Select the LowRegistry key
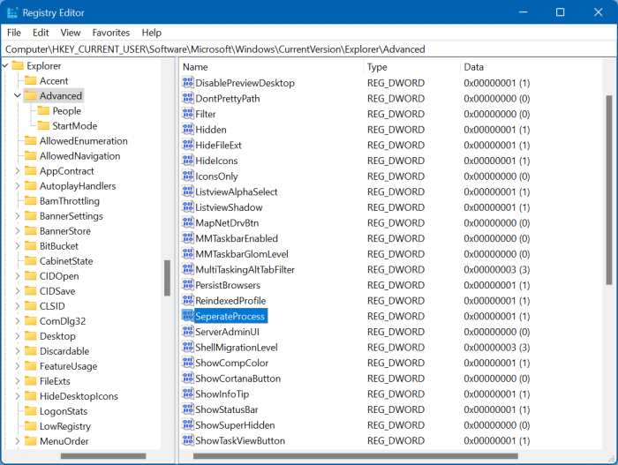Image resolution: width=618 pixels, height=465 pixels. pyautogui.click(x=65, y=426)
